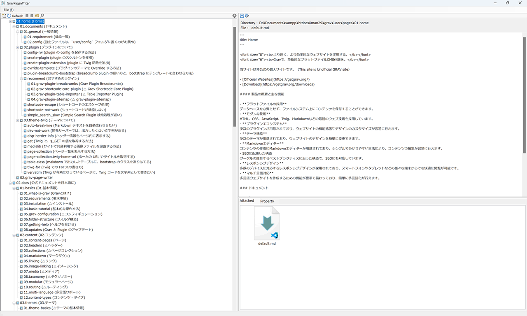
Task: Switch to the Property tab
Action: tap(267, 201)
